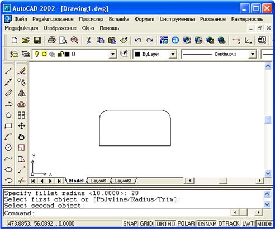
Task: Toggle MODEL space button in status bar
Action: (265, 224)
